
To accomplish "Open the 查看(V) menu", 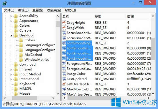I will [x=38, y=10].
